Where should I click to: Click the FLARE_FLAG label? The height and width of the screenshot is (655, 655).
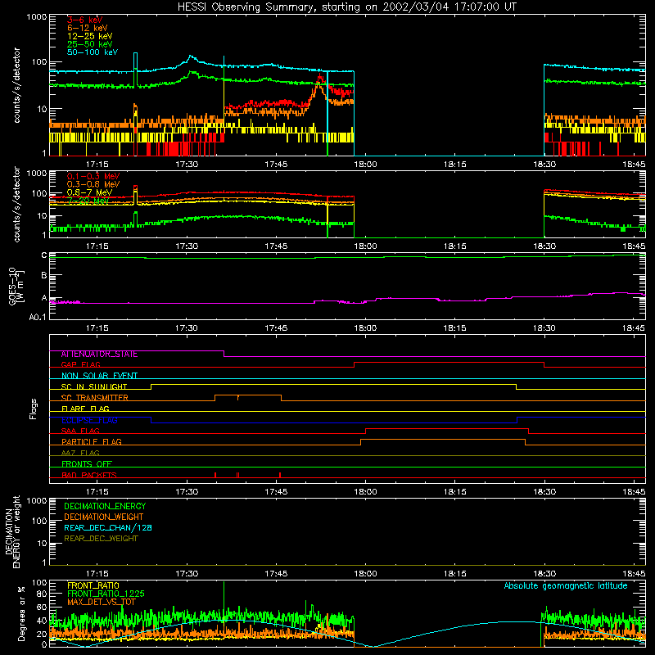coord(85,409)
